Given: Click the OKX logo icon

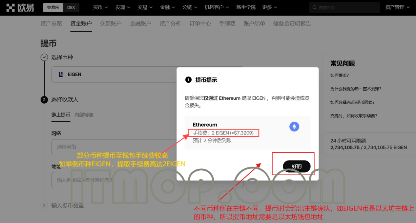Looking at the screenshot, I should coord(10,8).
